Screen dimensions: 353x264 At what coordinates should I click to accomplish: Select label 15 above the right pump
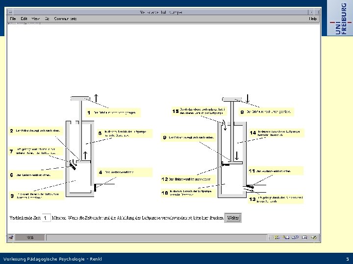pyautogui.click(x=199, y=111)
